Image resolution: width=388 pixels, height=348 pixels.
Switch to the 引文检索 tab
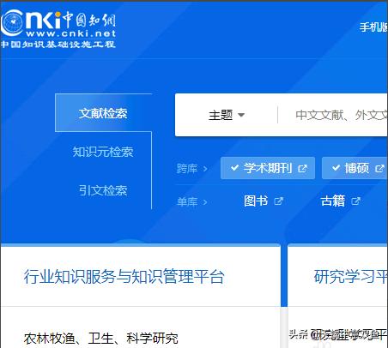tap(103, 190)
